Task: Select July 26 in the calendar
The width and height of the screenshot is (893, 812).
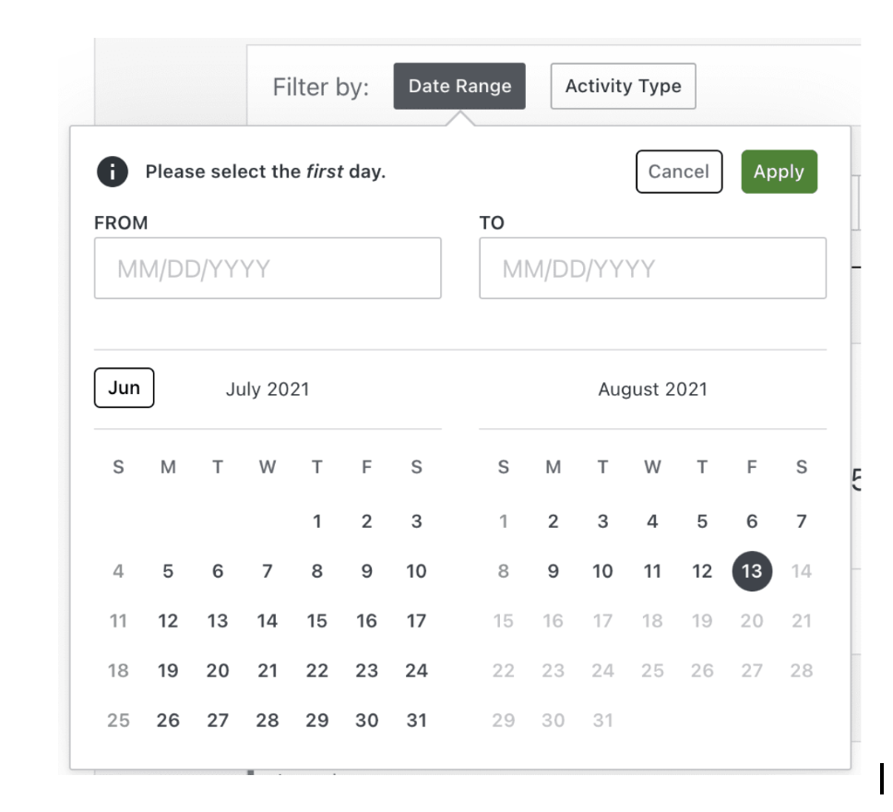Action: (x=168, y=721)
